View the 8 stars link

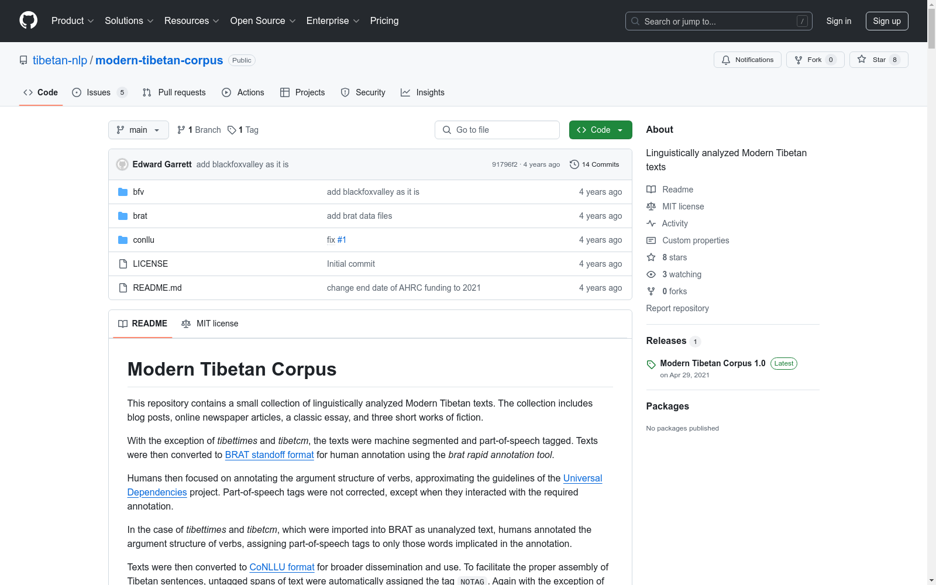coord(667,257)
